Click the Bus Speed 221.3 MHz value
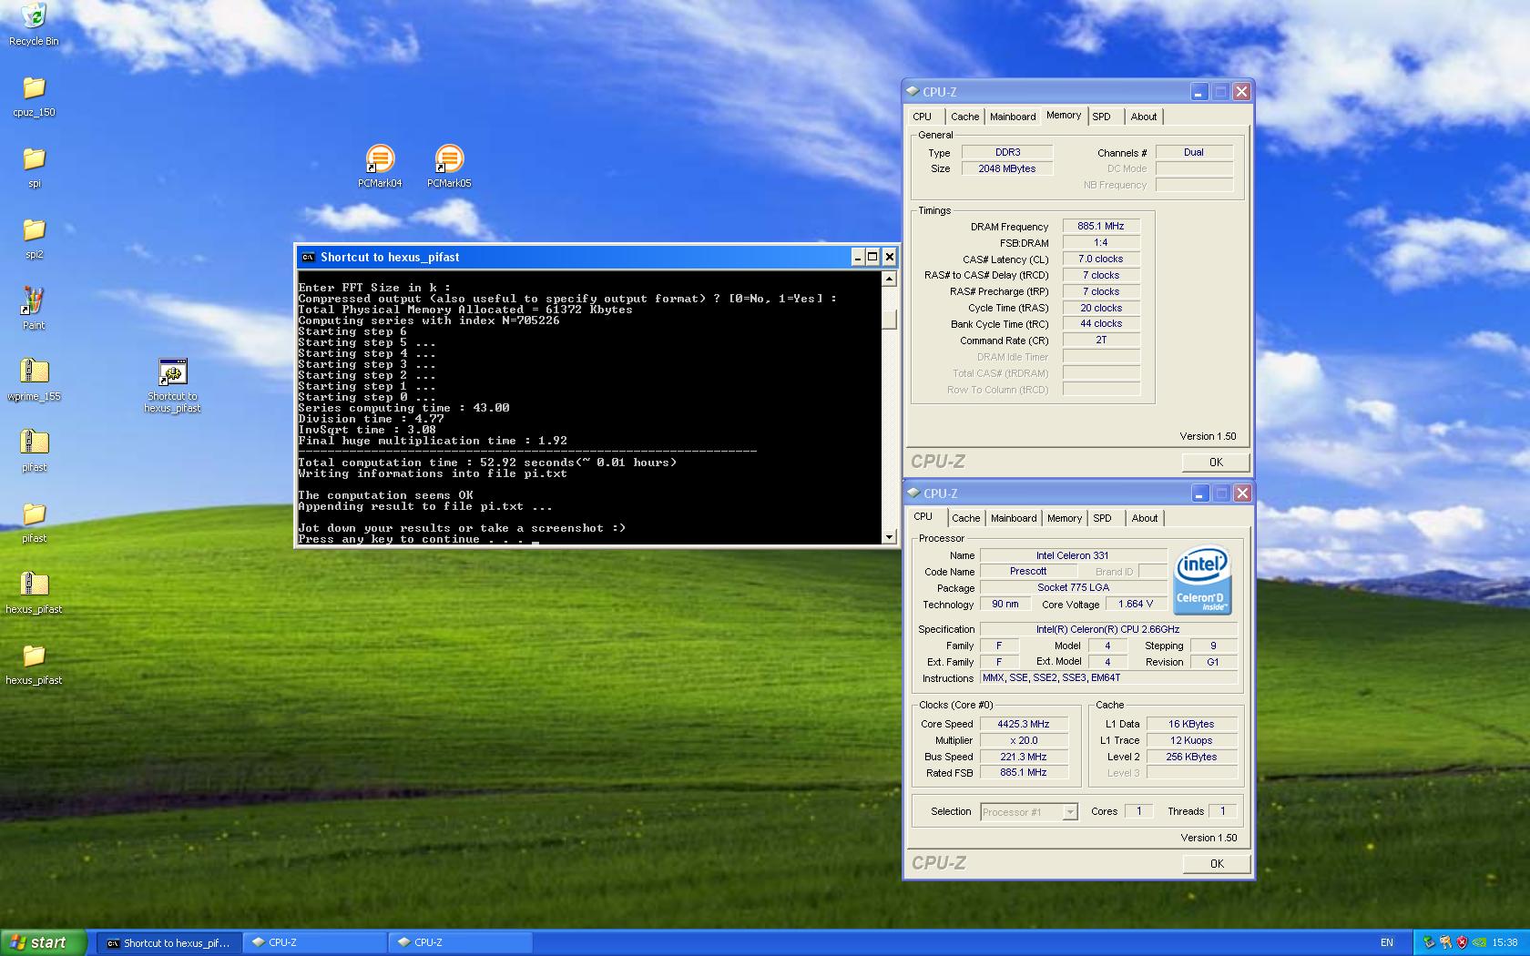The height and width of the screenshot is (956, 1530). 1023,757
